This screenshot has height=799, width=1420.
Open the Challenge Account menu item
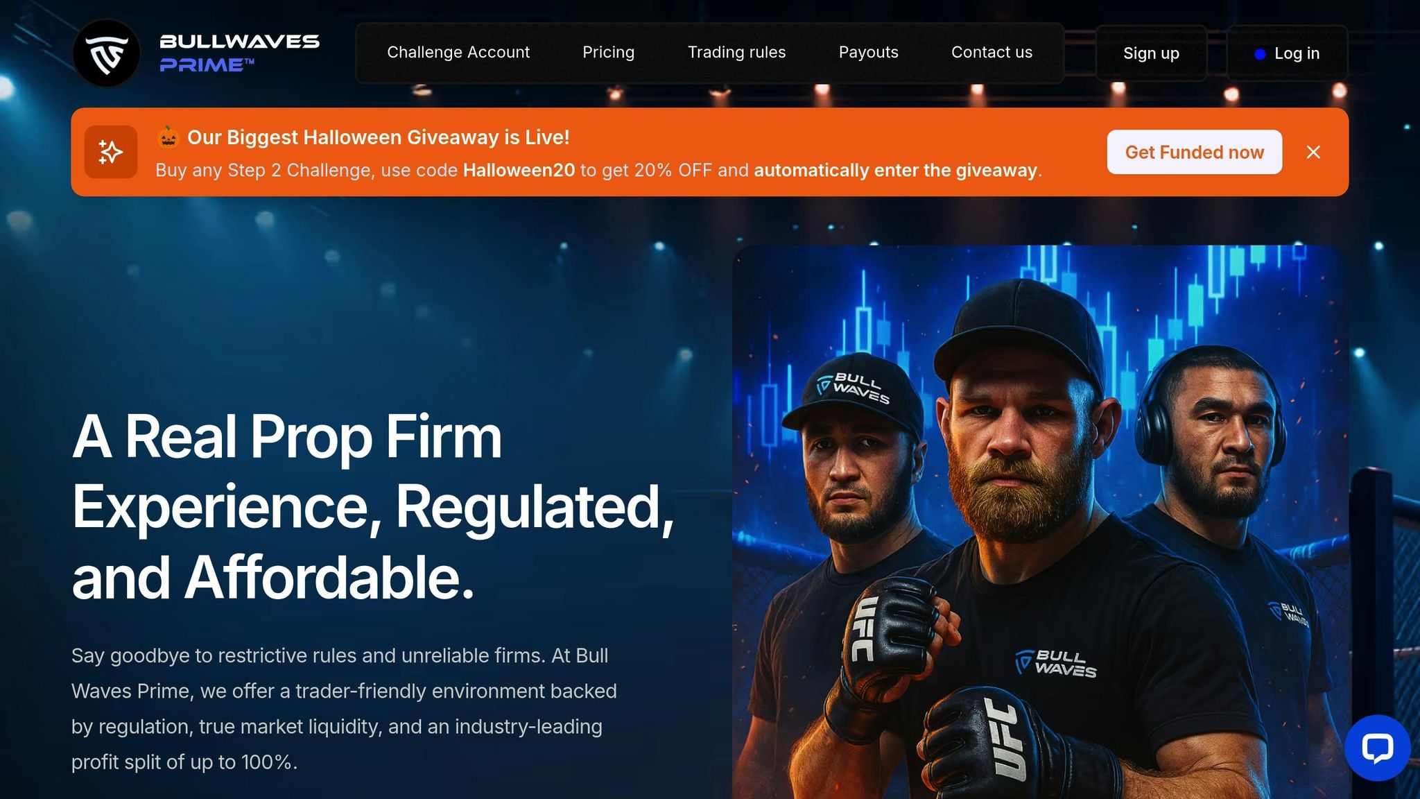tap(458, 53)
